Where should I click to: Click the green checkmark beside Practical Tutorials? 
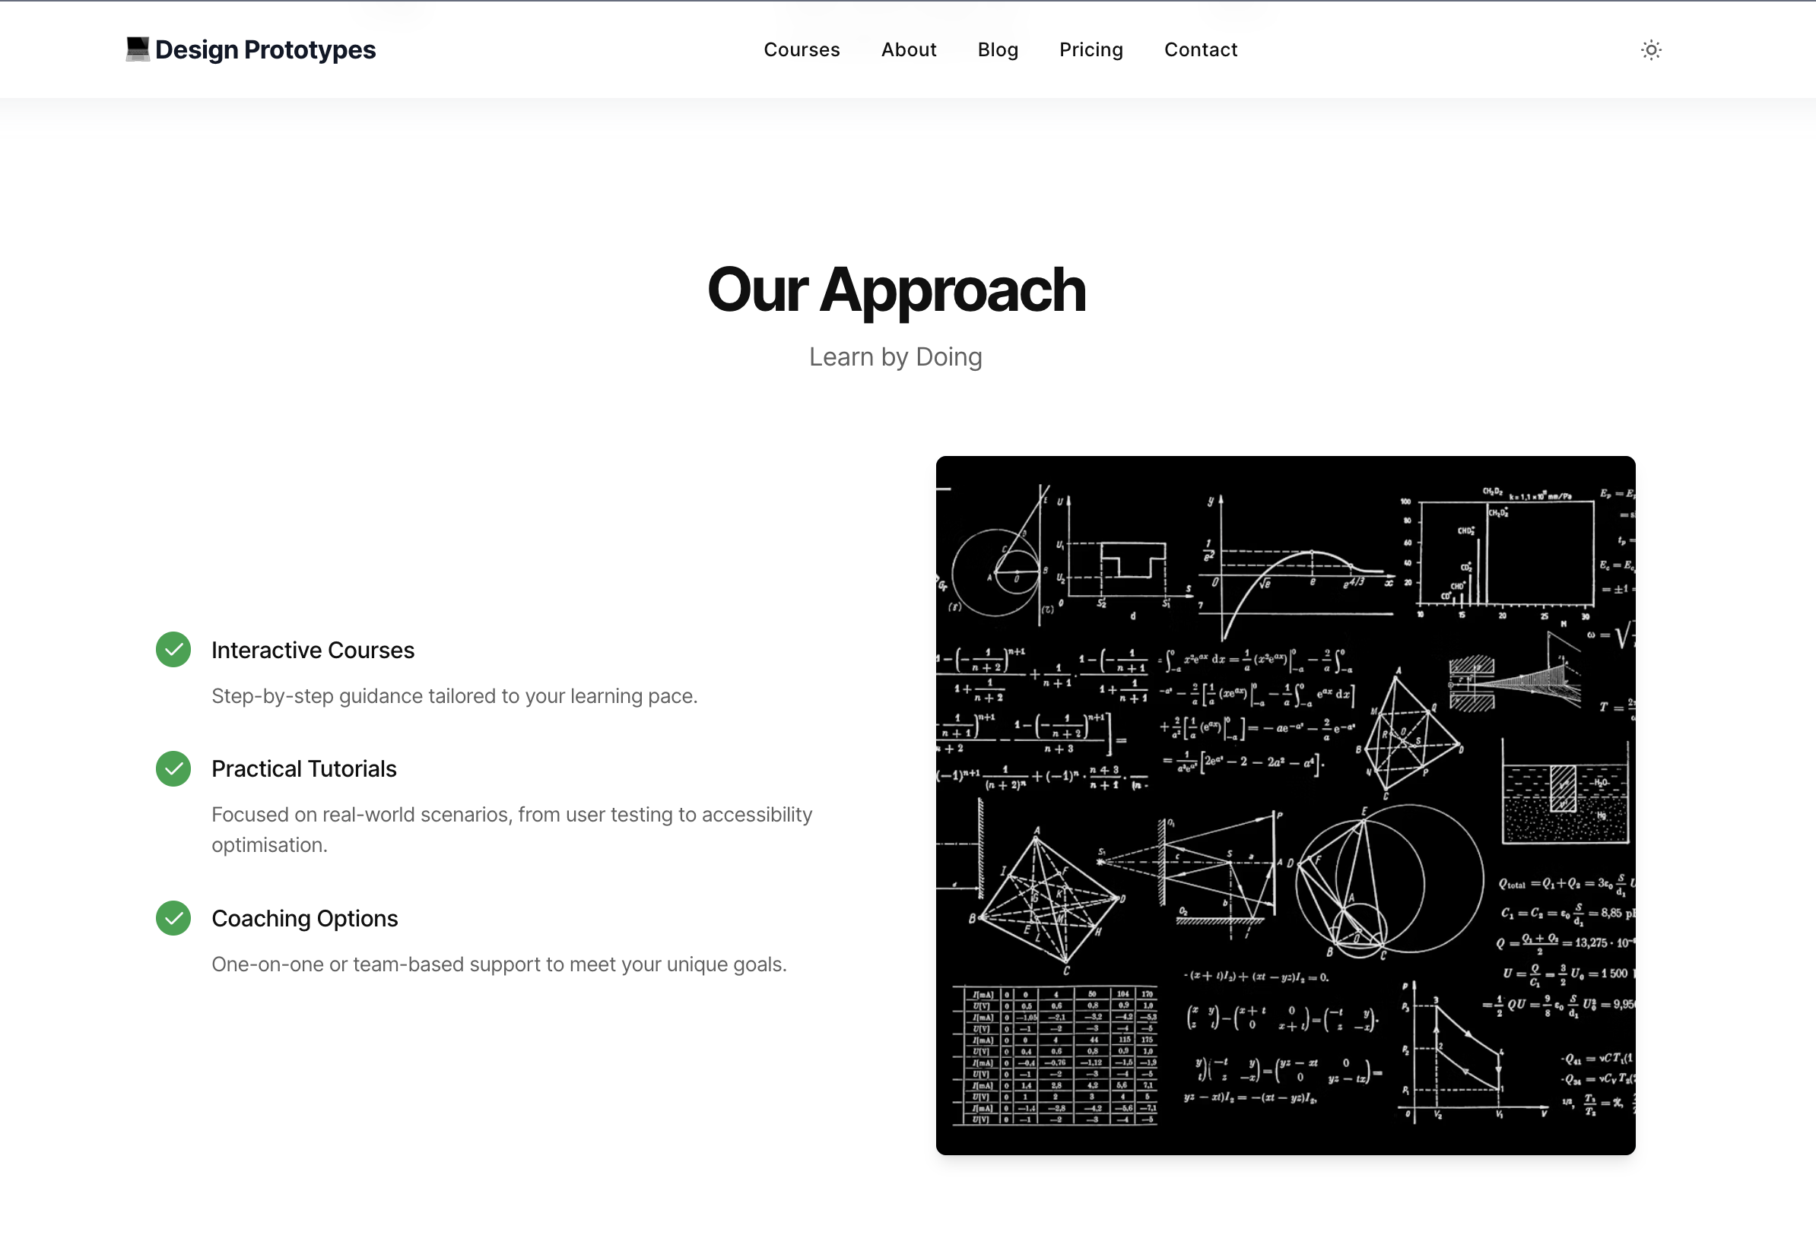pos(173,769)
